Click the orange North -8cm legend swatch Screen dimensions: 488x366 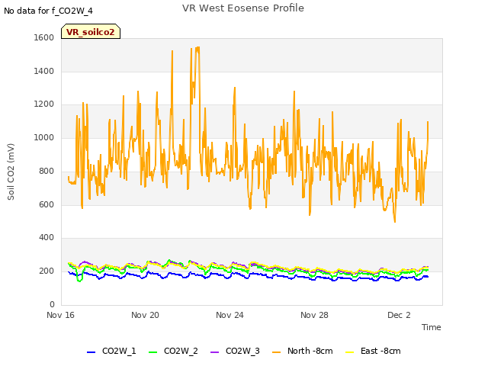pos(276,352)
